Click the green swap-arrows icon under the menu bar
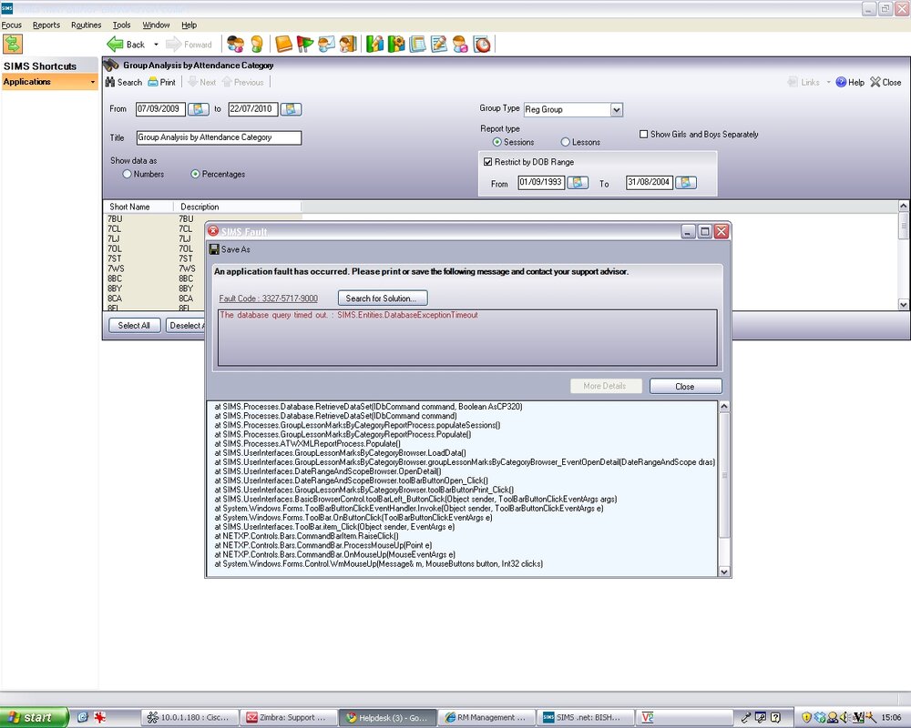Viewport: 911px width, 728px height. [13, 44]
